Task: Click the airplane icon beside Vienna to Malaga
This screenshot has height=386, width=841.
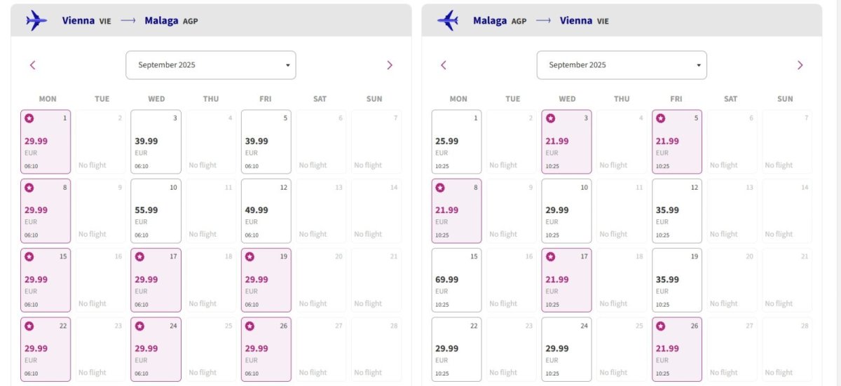Action: 36,20
